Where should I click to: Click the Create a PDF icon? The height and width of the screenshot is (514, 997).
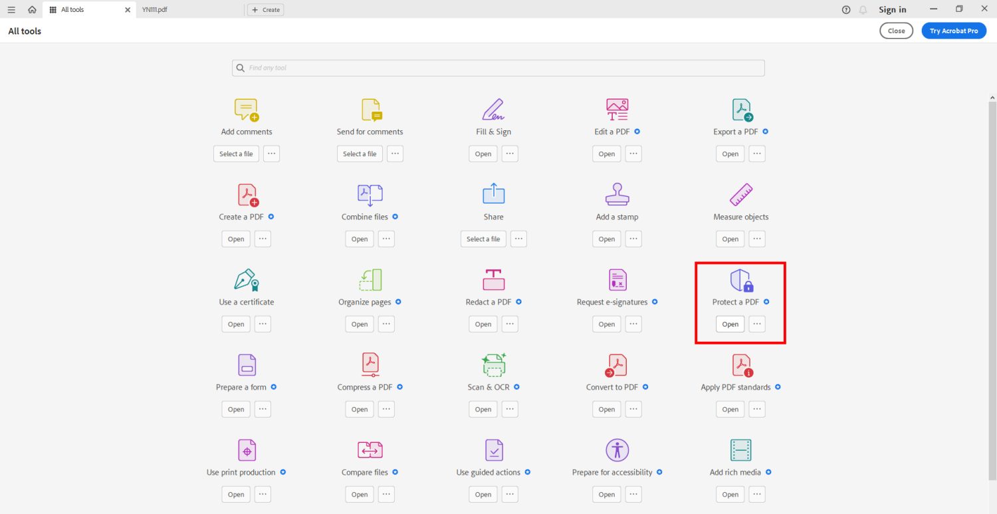(247, 195)
